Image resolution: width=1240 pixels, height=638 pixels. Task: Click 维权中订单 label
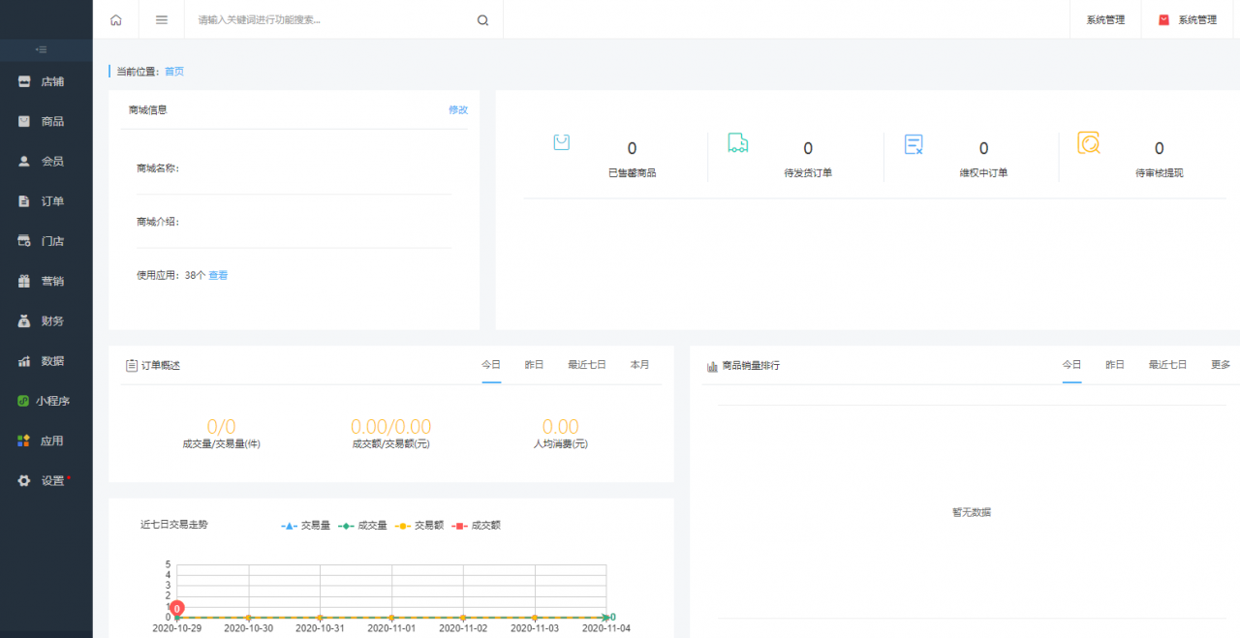tap(983, 173)
